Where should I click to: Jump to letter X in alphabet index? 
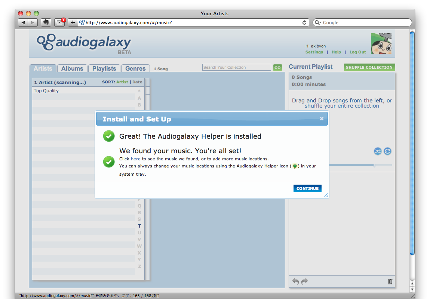(x=139, y=253)
